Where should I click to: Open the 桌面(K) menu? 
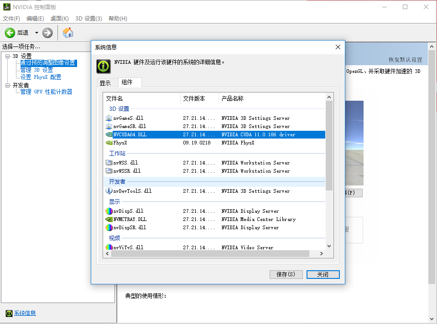(x=60, y=18)
